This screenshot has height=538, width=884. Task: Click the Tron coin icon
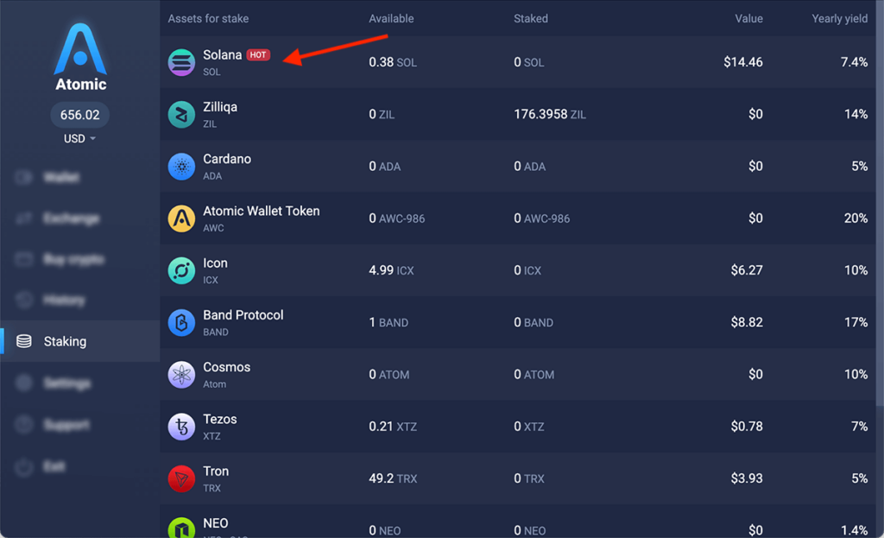click(x=181, y=478)
